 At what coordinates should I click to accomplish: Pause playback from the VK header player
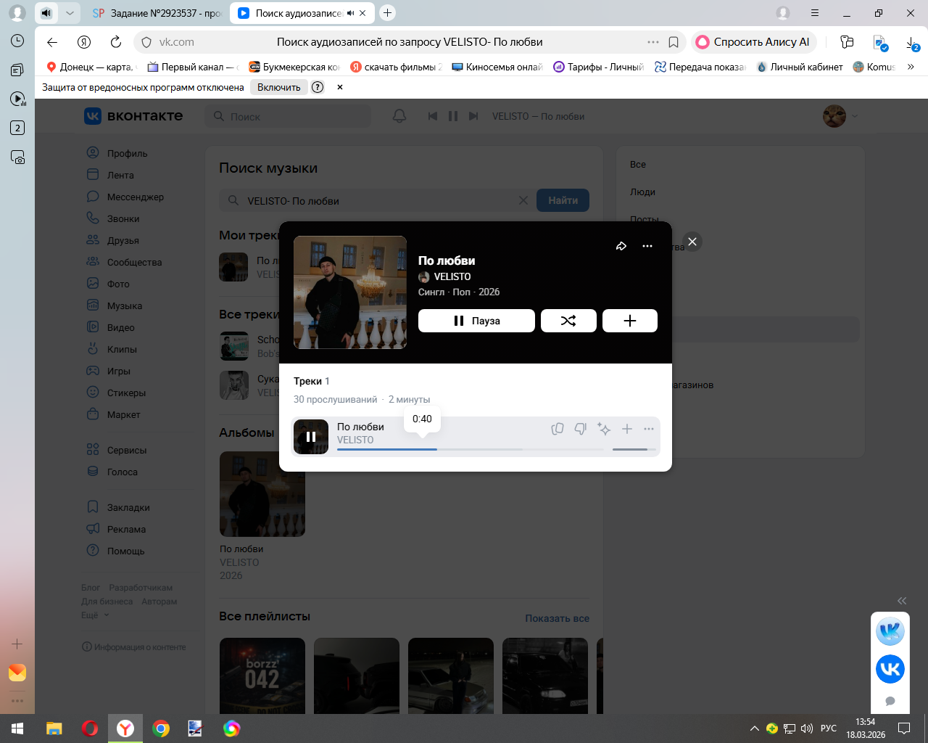453,116
